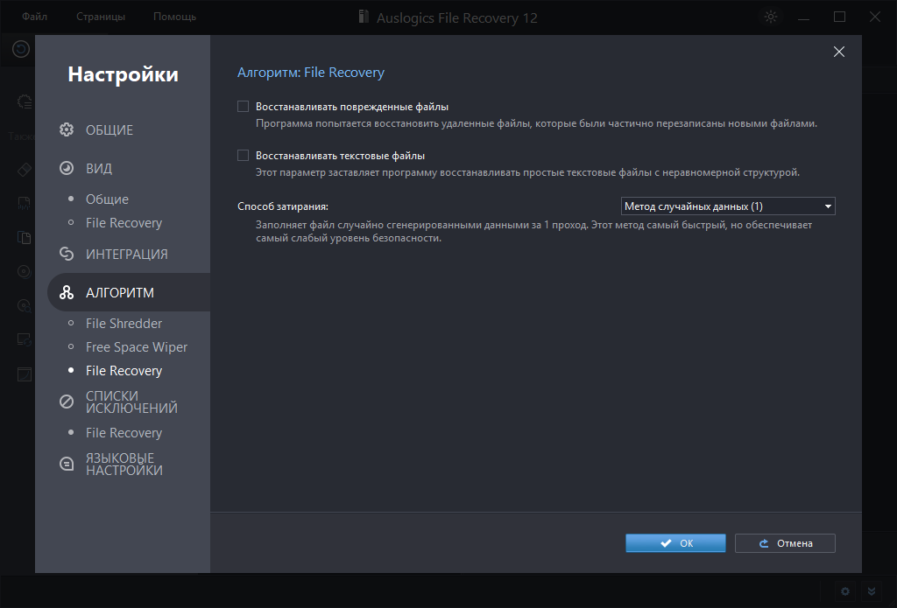Open the Страницы menu
Screen dimensions: 897x608
tap(101, 17)
